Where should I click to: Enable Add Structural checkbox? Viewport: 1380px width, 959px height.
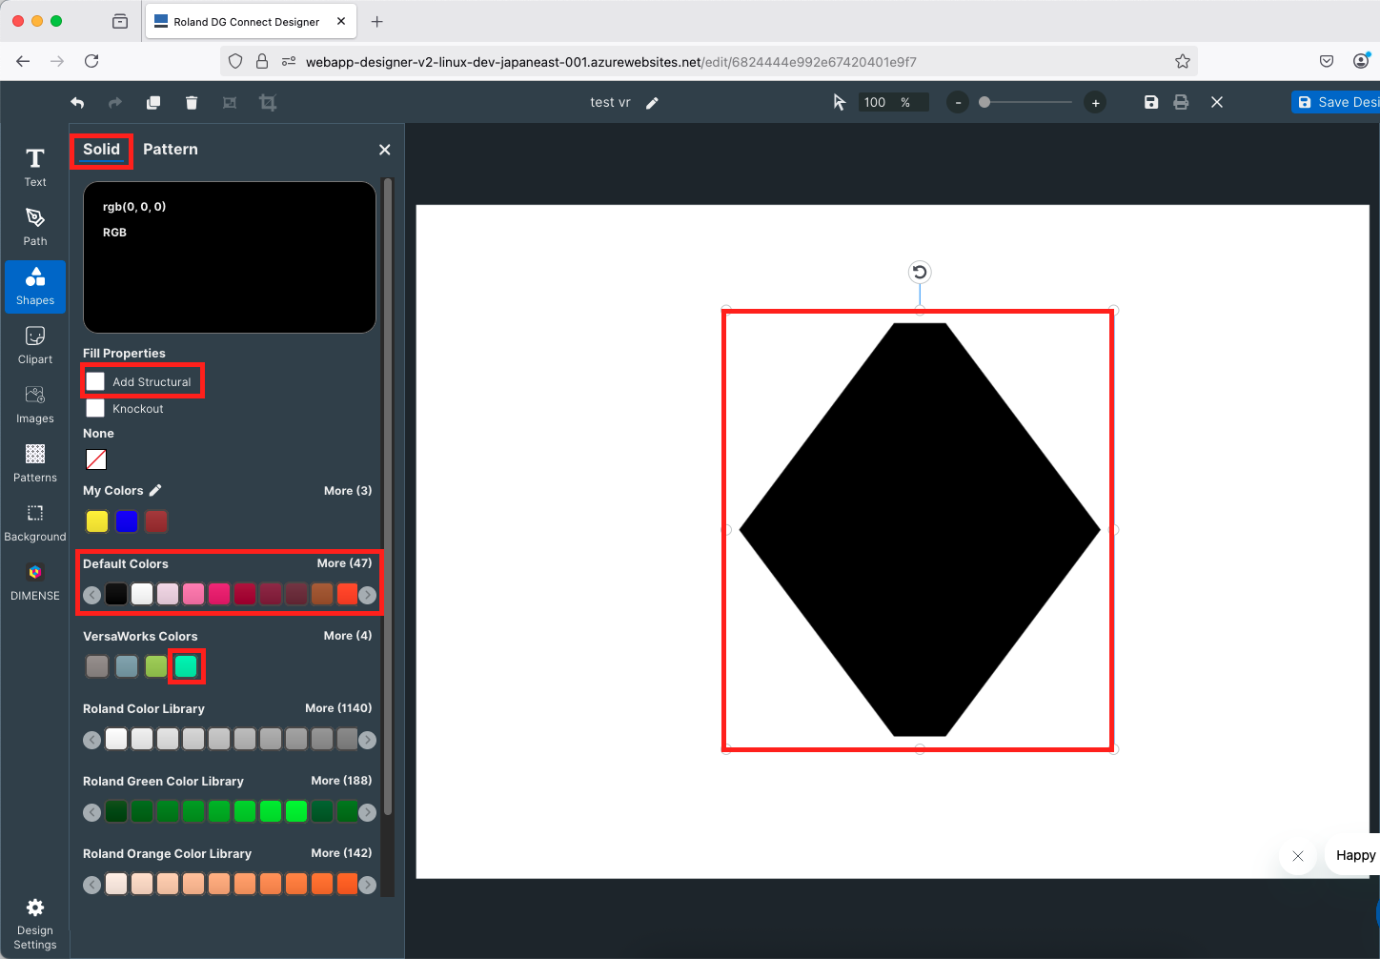[95, 381]
